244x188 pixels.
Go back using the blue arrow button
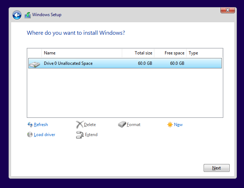17,15
